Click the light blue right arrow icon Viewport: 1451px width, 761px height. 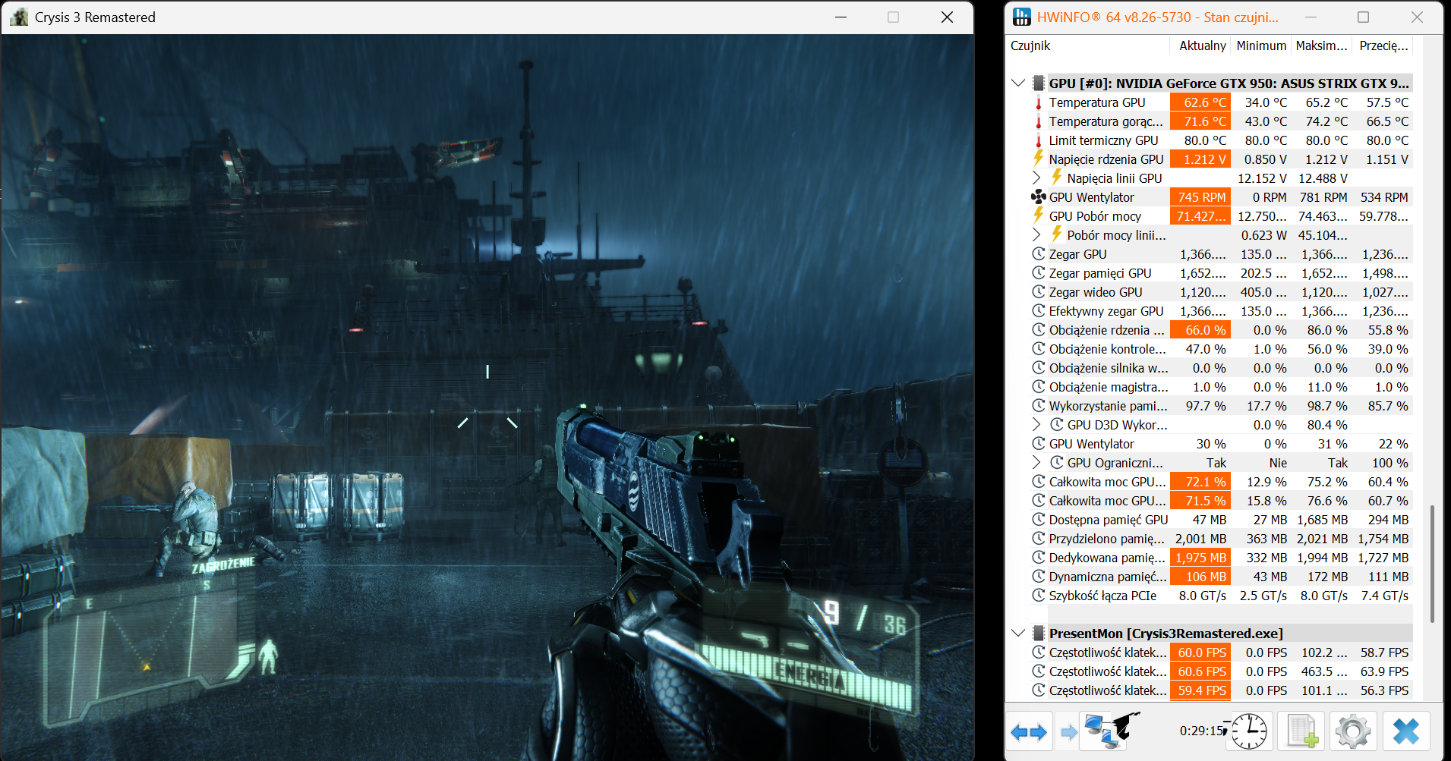tap(1068, 732)
